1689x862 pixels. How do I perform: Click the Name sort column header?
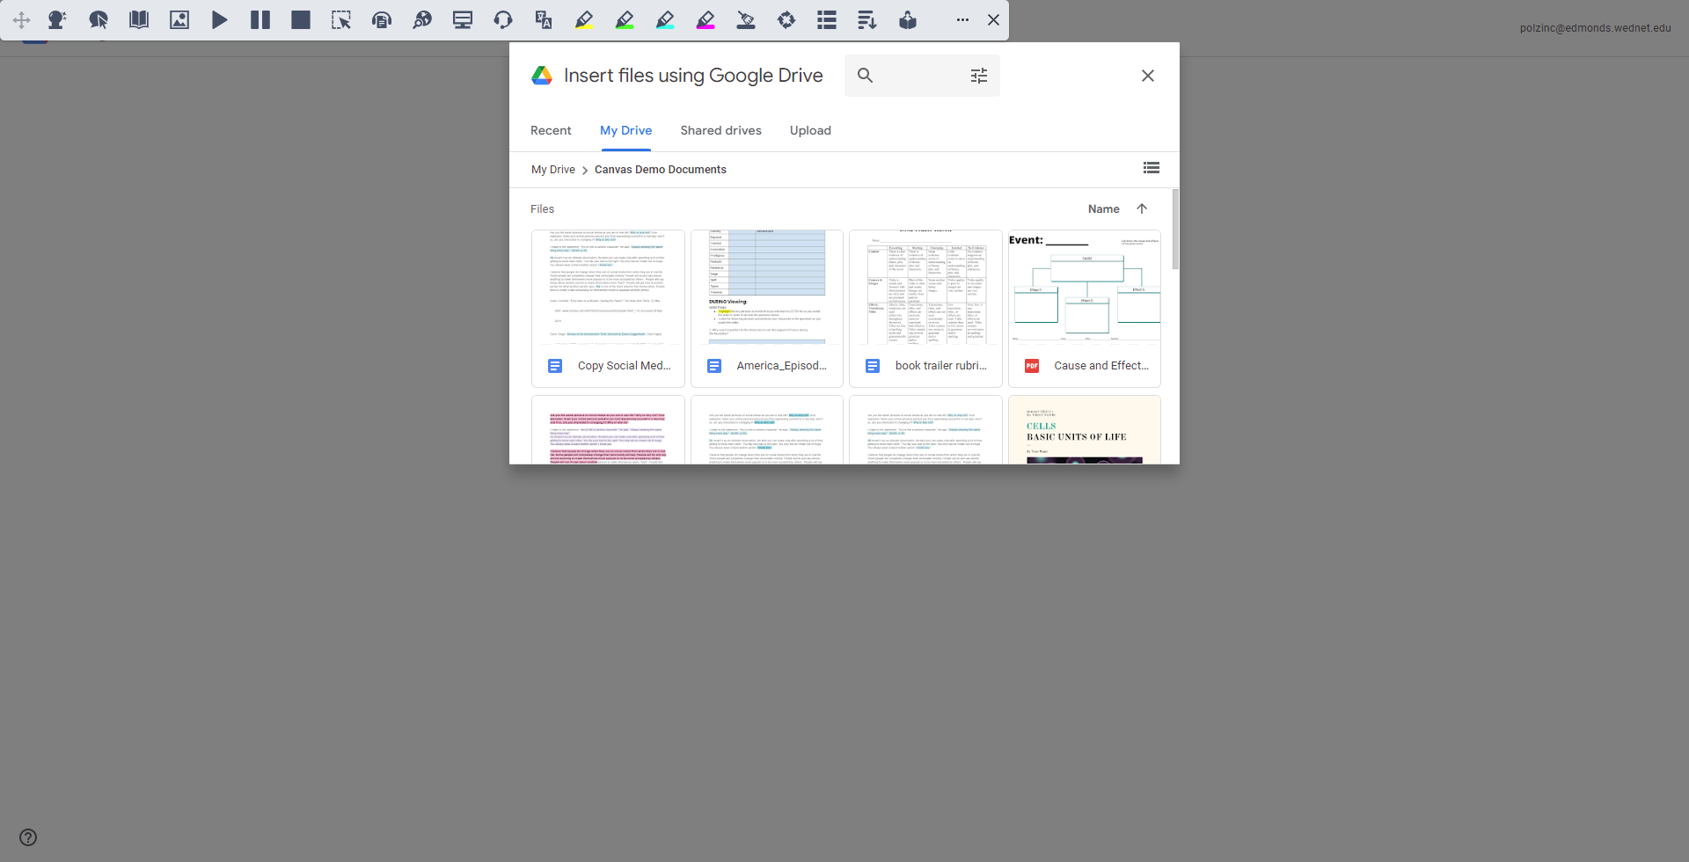click(1104, 209)
